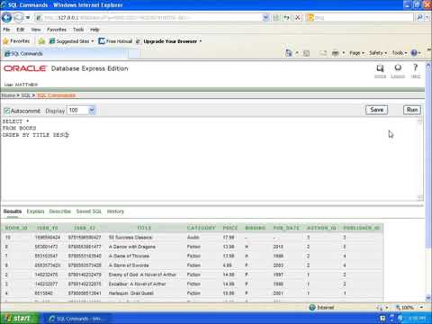Select the Explain tab

[x=35, y=211]
